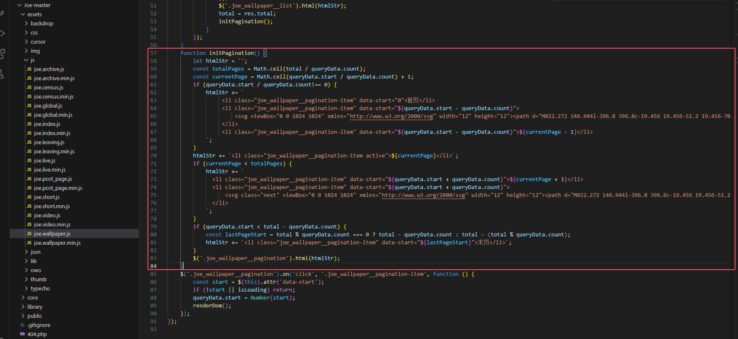The height and width of the screenshot is (339, 738).
Task: Collapse the assets folder chevron
Action: point(23,15)
